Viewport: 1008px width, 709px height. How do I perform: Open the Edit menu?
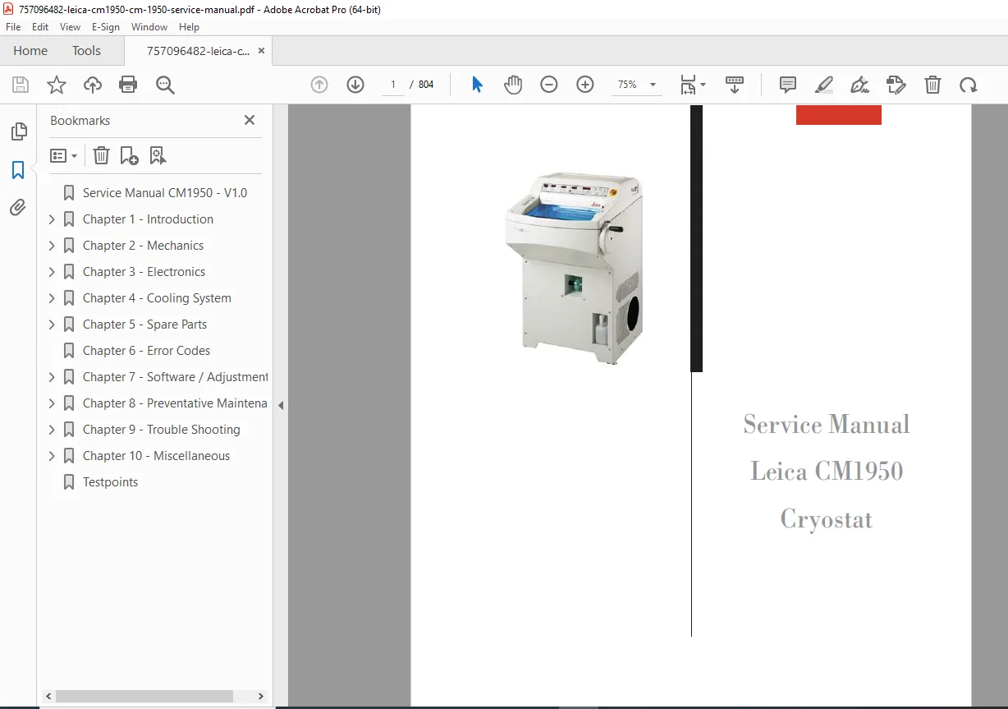click(x=40, y=27)
